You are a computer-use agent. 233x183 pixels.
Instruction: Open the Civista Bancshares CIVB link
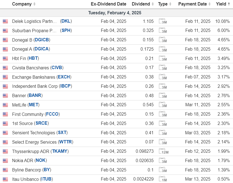tap(57, 68)
